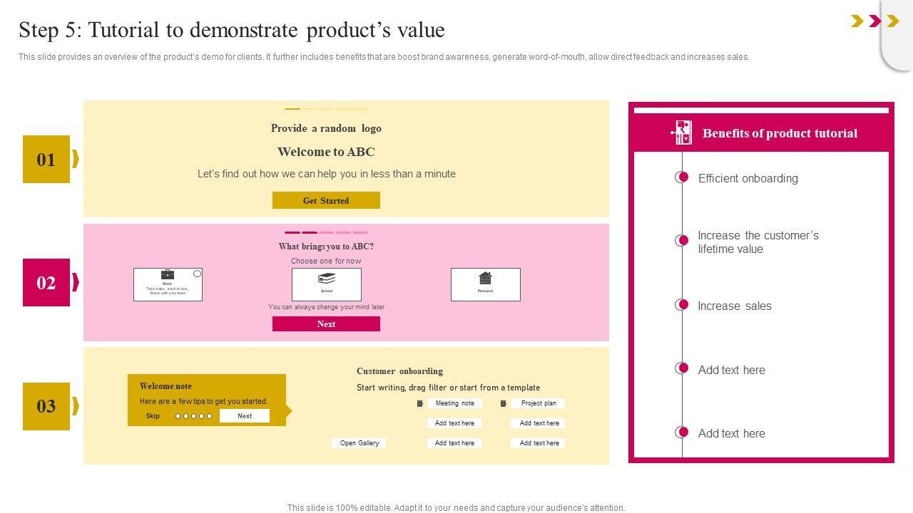Click the white Next button in Welcome note
This screenshot has width=913, height=513.
245,416
